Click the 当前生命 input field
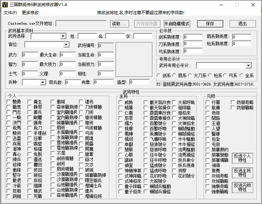Image resolution: width=262 pixels, height=204 pixels. coord(106,55)
